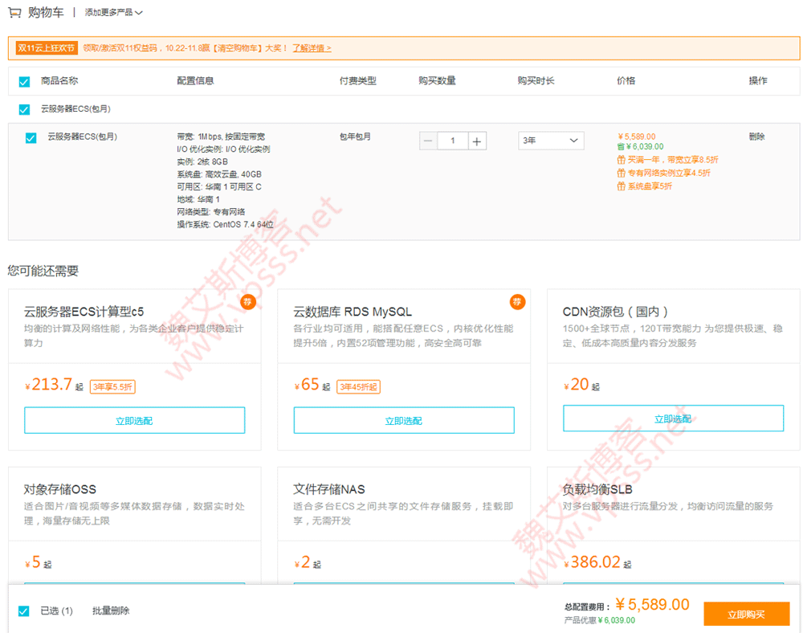803x633 pixels.
Task: Click the ￥213.7 起 price
Action: (x=54, y=385)
